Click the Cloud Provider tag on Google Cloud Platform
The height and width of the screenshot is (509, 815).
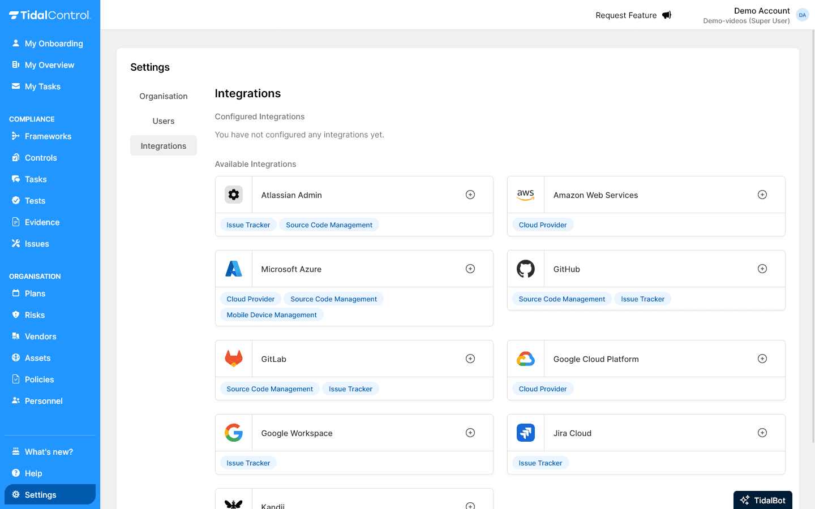pos(543,389)
